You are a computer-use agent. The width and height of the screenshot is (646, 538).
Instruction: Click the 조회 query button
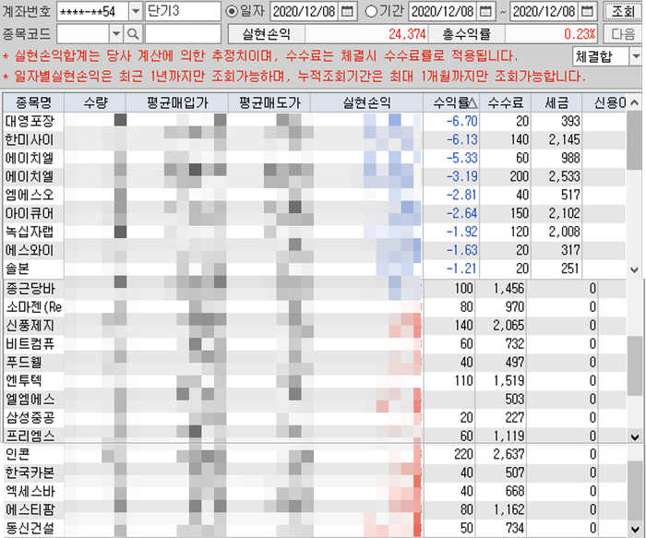click(623, 11)
